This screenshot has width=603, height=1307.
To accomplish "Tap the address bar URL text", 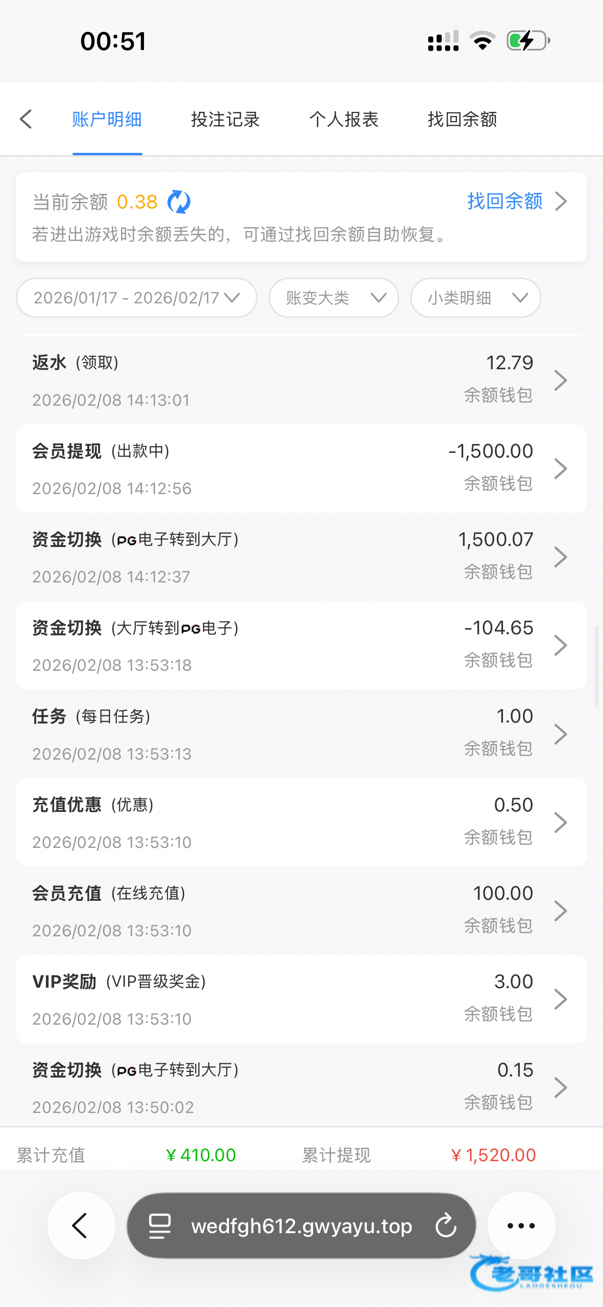I will 301,1226.
